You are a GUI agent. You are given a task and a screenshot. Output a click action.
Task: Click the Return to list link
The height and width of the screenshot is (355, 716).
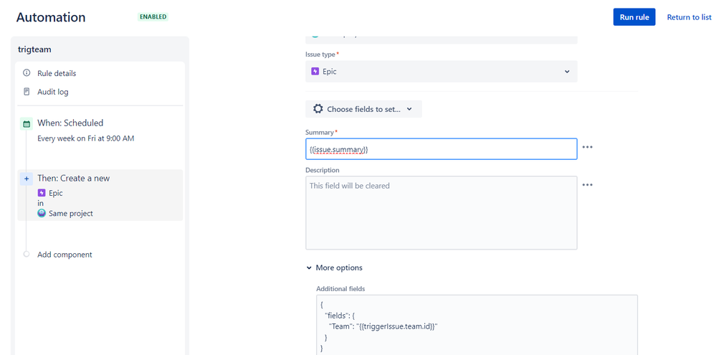click(689, 17)
